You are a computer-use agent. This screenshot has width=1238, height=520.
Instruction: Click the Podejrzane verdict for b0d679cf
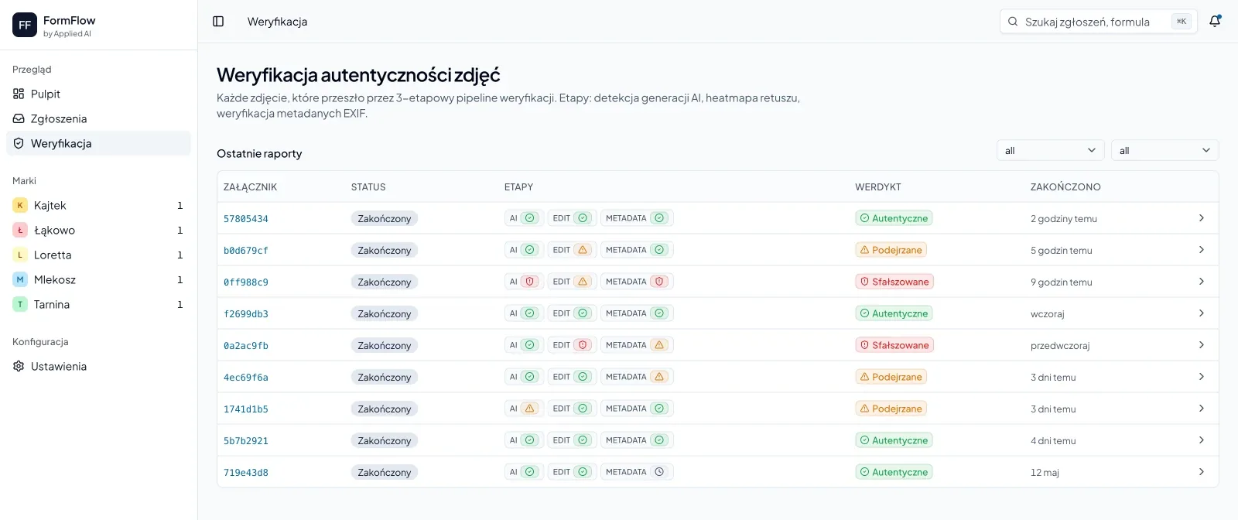(x=891, y=250)
